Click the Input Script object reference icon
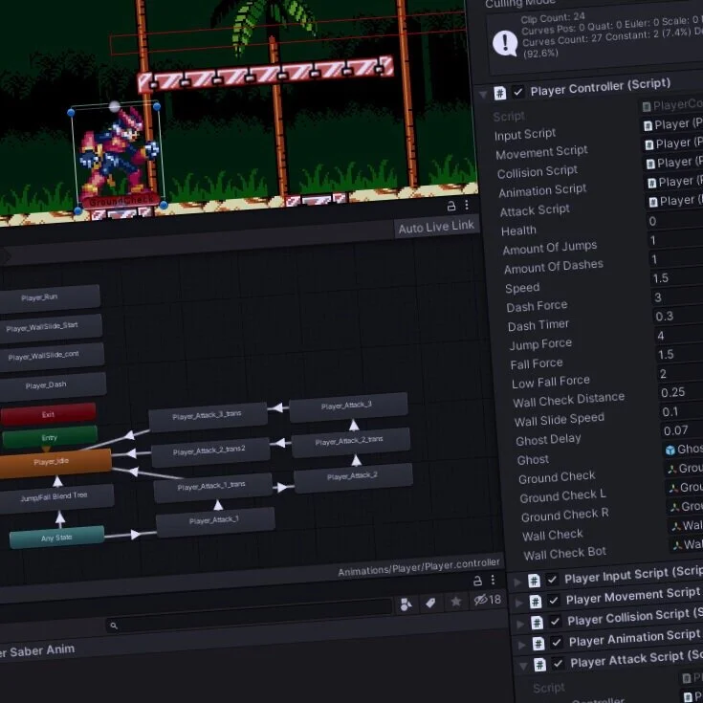703x703 pixels. click(x=648, y=126)
